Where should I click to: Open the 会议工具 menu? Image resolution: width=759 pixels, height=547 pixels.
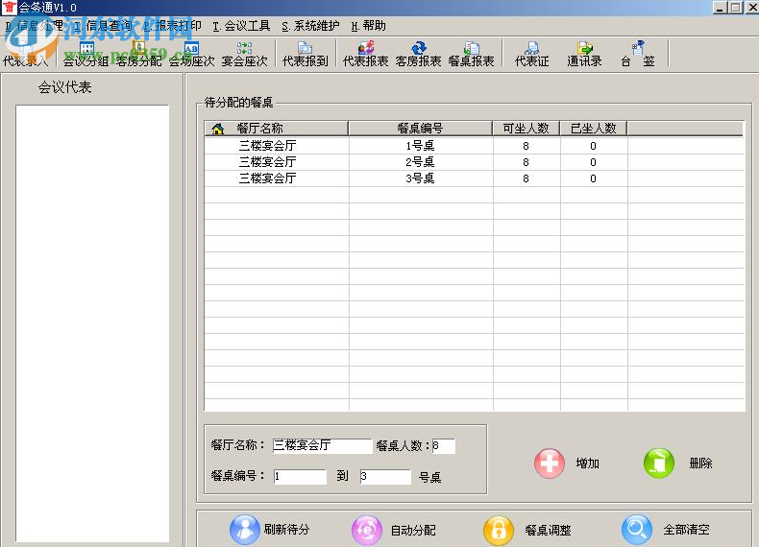click(x=241, y=26)
